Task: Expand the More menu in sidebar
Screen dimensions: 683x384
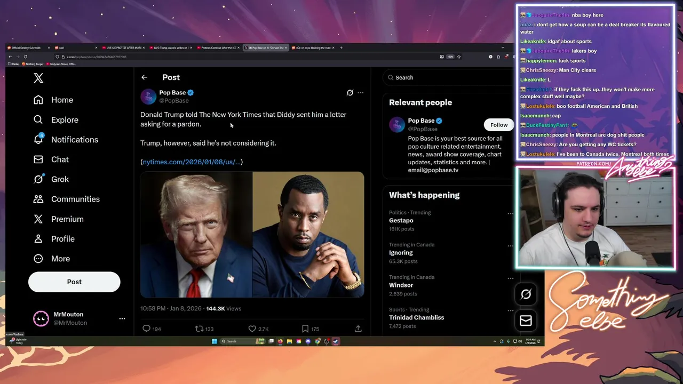Action: point(51,259)
